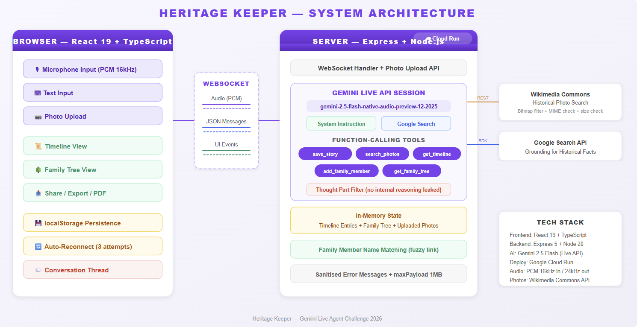Click the Cloud Run badge

442,38
